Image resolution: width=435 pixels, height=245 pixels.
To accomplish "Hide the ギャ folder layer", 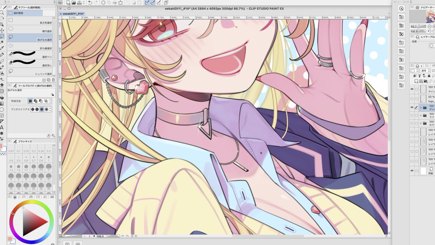I will click(412, 108).
